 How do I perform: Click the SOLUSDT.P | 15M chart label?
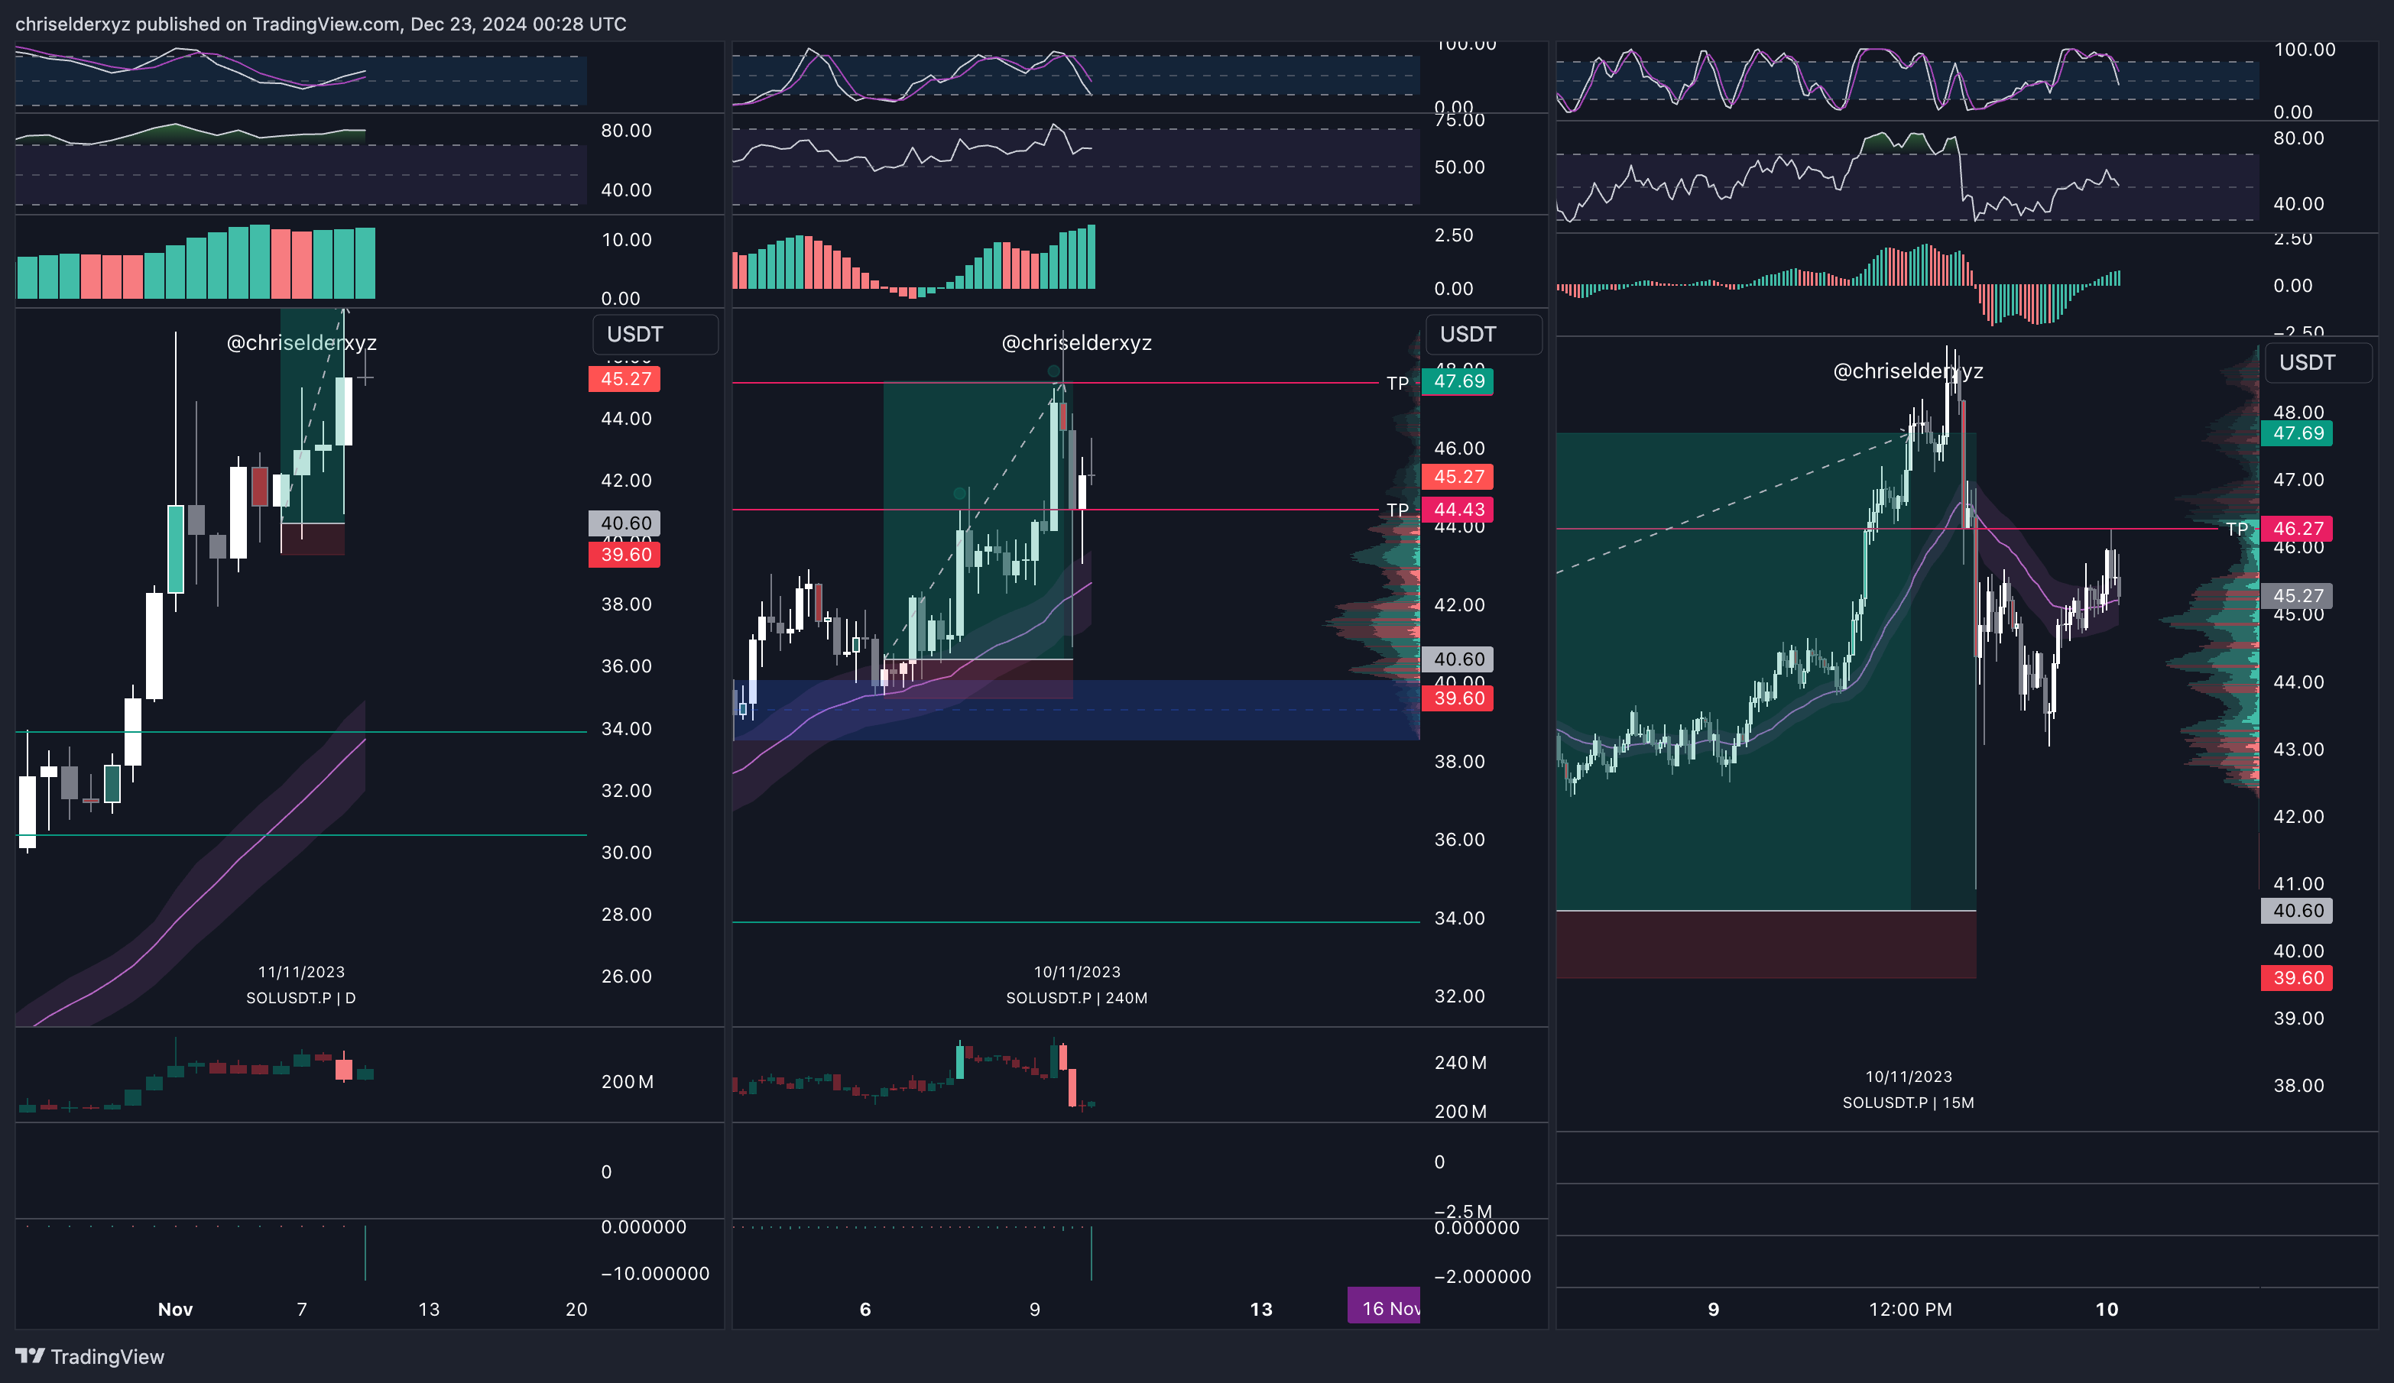(1908, 1103)
